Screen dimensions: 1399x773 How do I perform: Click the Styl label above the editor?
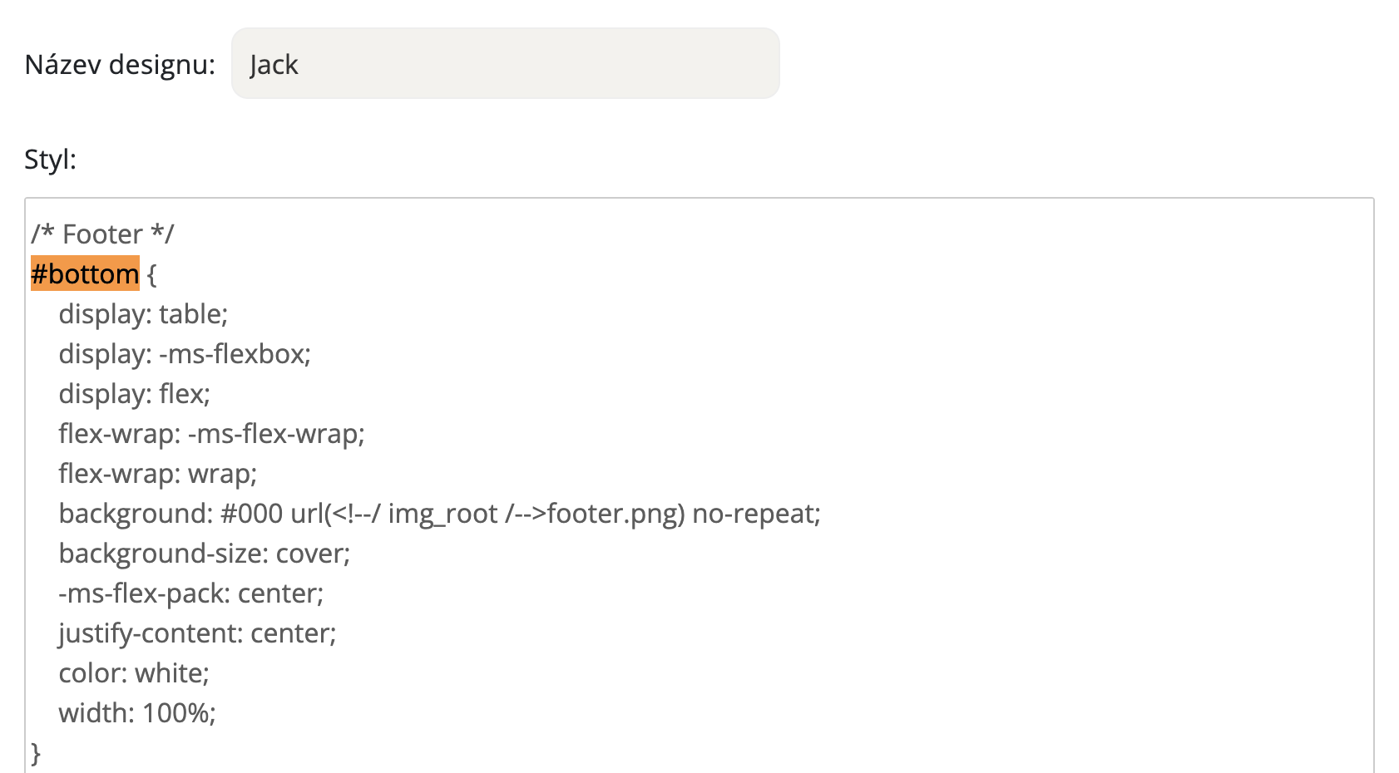coord(48,160)
